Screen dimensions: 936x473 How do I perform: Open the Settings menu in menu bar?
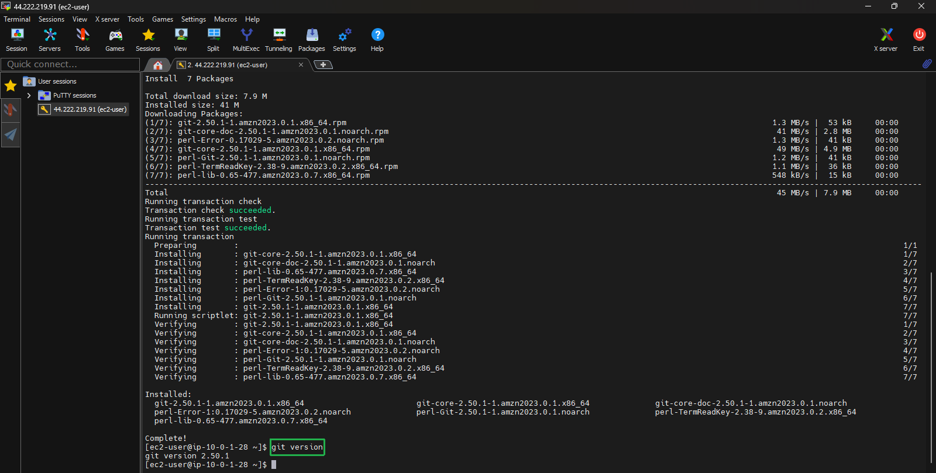tap(194, 19)
